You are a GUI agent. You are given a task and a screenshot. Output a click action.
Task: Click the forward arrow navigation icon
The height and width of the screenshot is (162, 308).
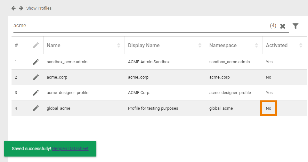click(x=21, y=8)
